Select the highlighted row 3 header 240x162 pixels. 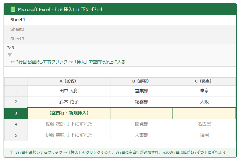click(x=16, y=113)
